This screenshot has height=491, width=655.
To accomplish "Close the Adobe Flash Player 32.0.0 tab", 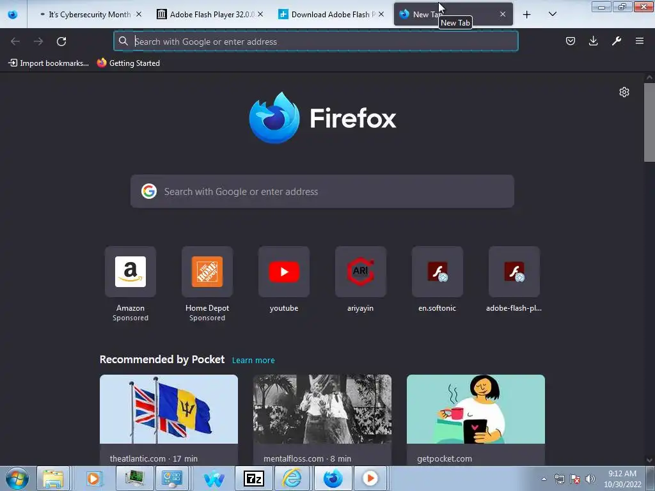I will tap(260, 15).
